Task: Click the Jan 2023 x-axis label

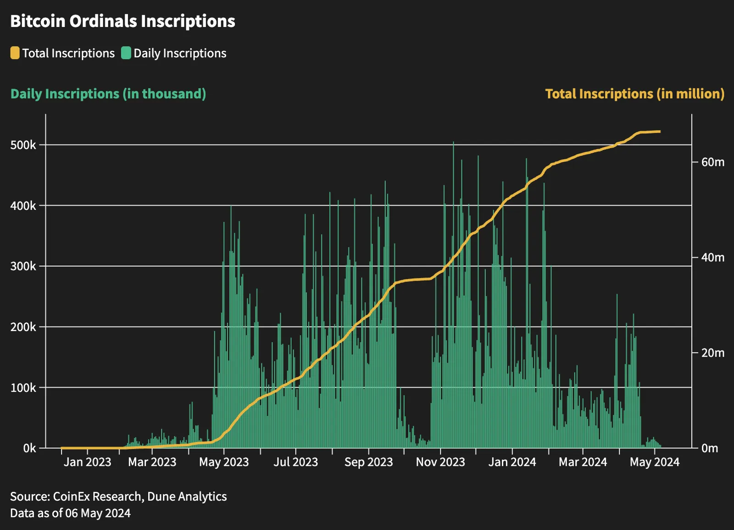Action: click(87, 462)
